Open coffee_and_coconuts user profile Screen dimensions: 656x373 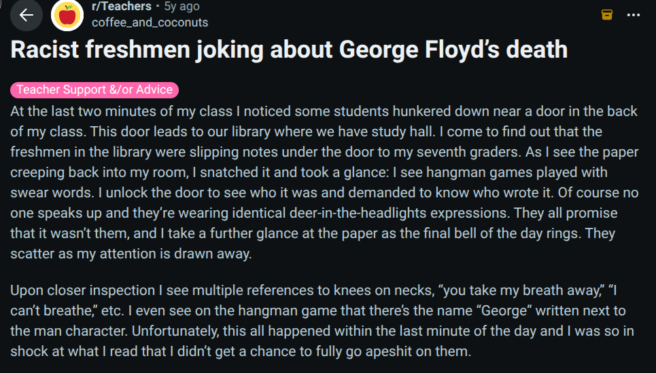pos(150,22)
